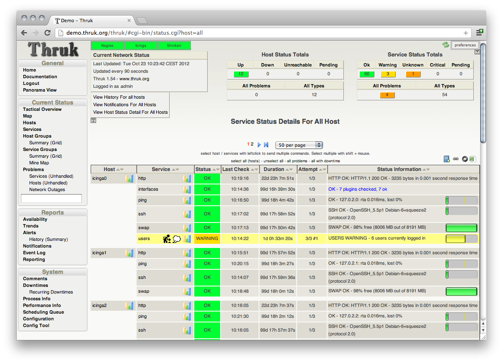Click the chain link permalink icon
503x363 pixels.
pos(456,159)
